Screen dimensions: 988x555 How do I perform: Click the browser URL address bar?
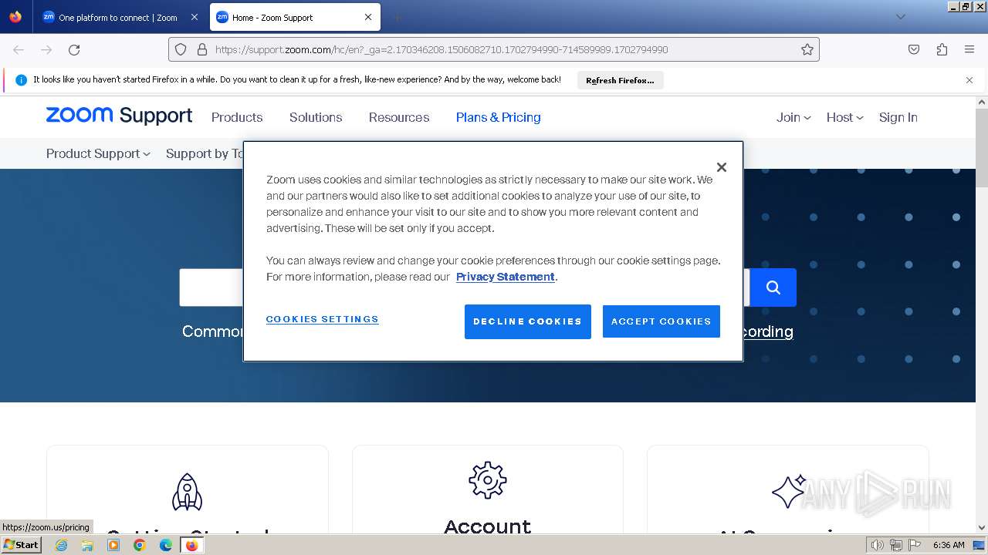494,49
